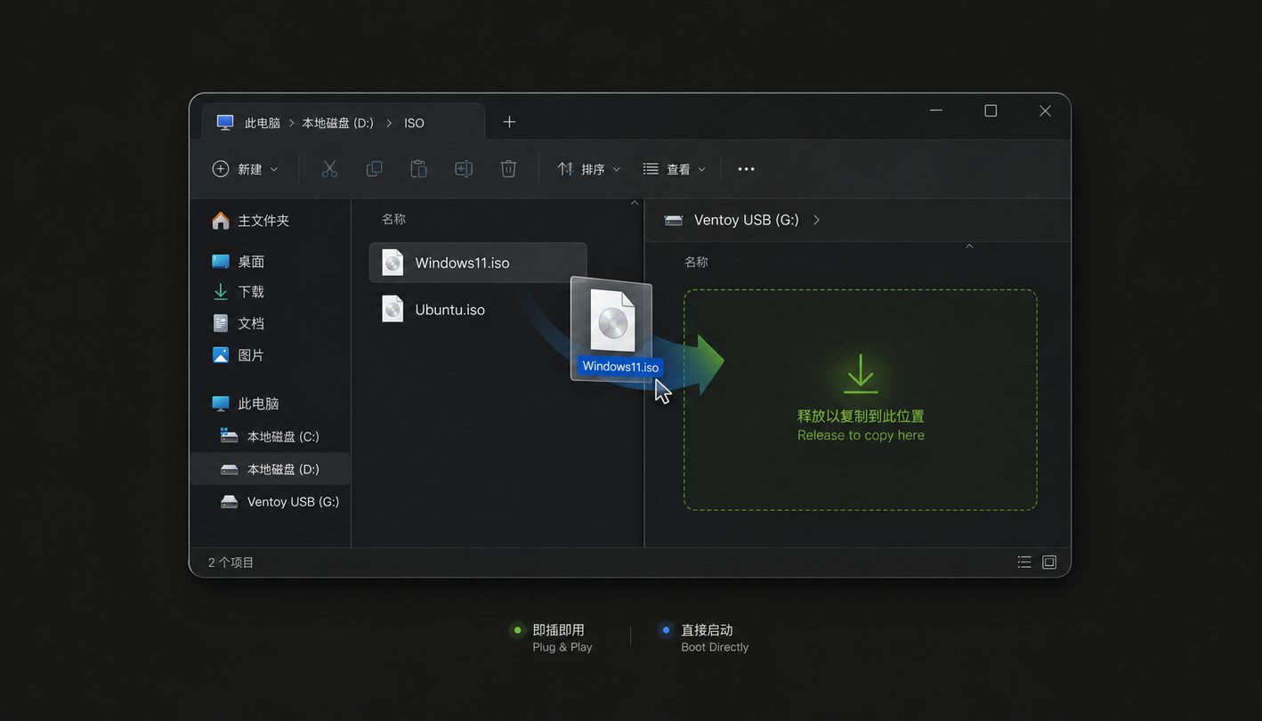Open the three-dot more options menu

click(746, 169)
